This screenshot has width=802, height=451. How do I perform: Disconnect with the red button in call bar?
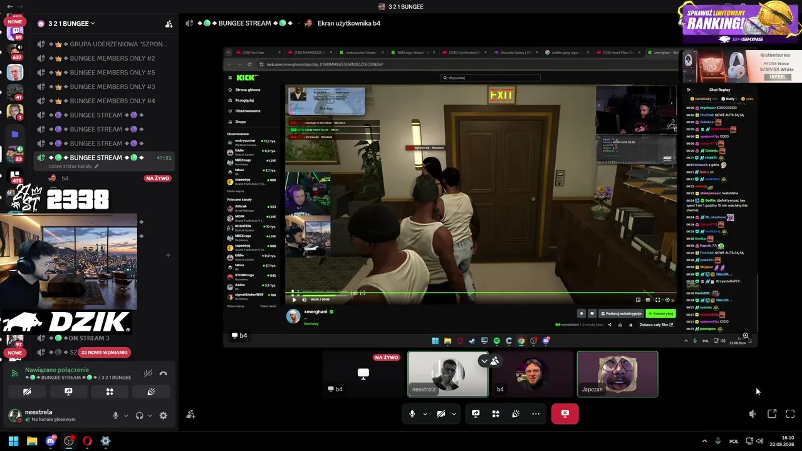click(x=565, y=414)
